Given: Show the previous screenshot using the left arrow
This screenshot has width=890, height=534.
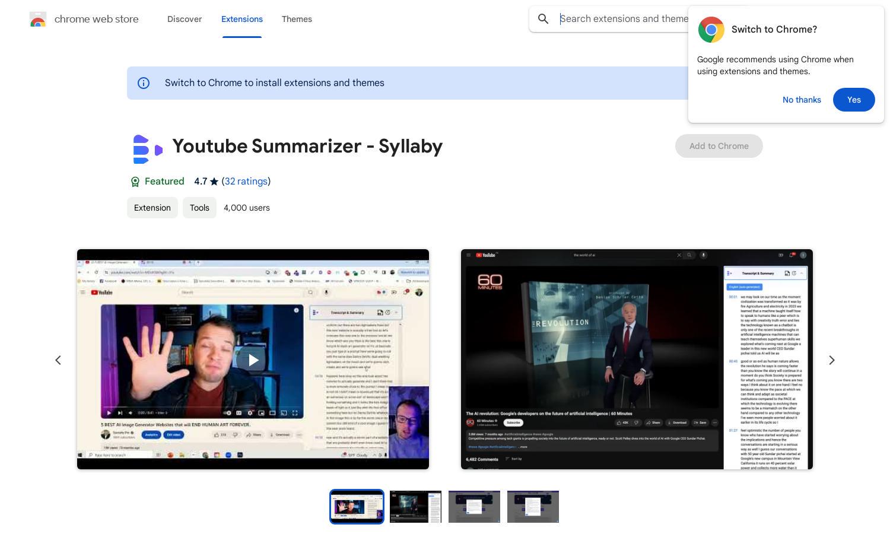Looking at the screenshot, I should tap(58, 360).
